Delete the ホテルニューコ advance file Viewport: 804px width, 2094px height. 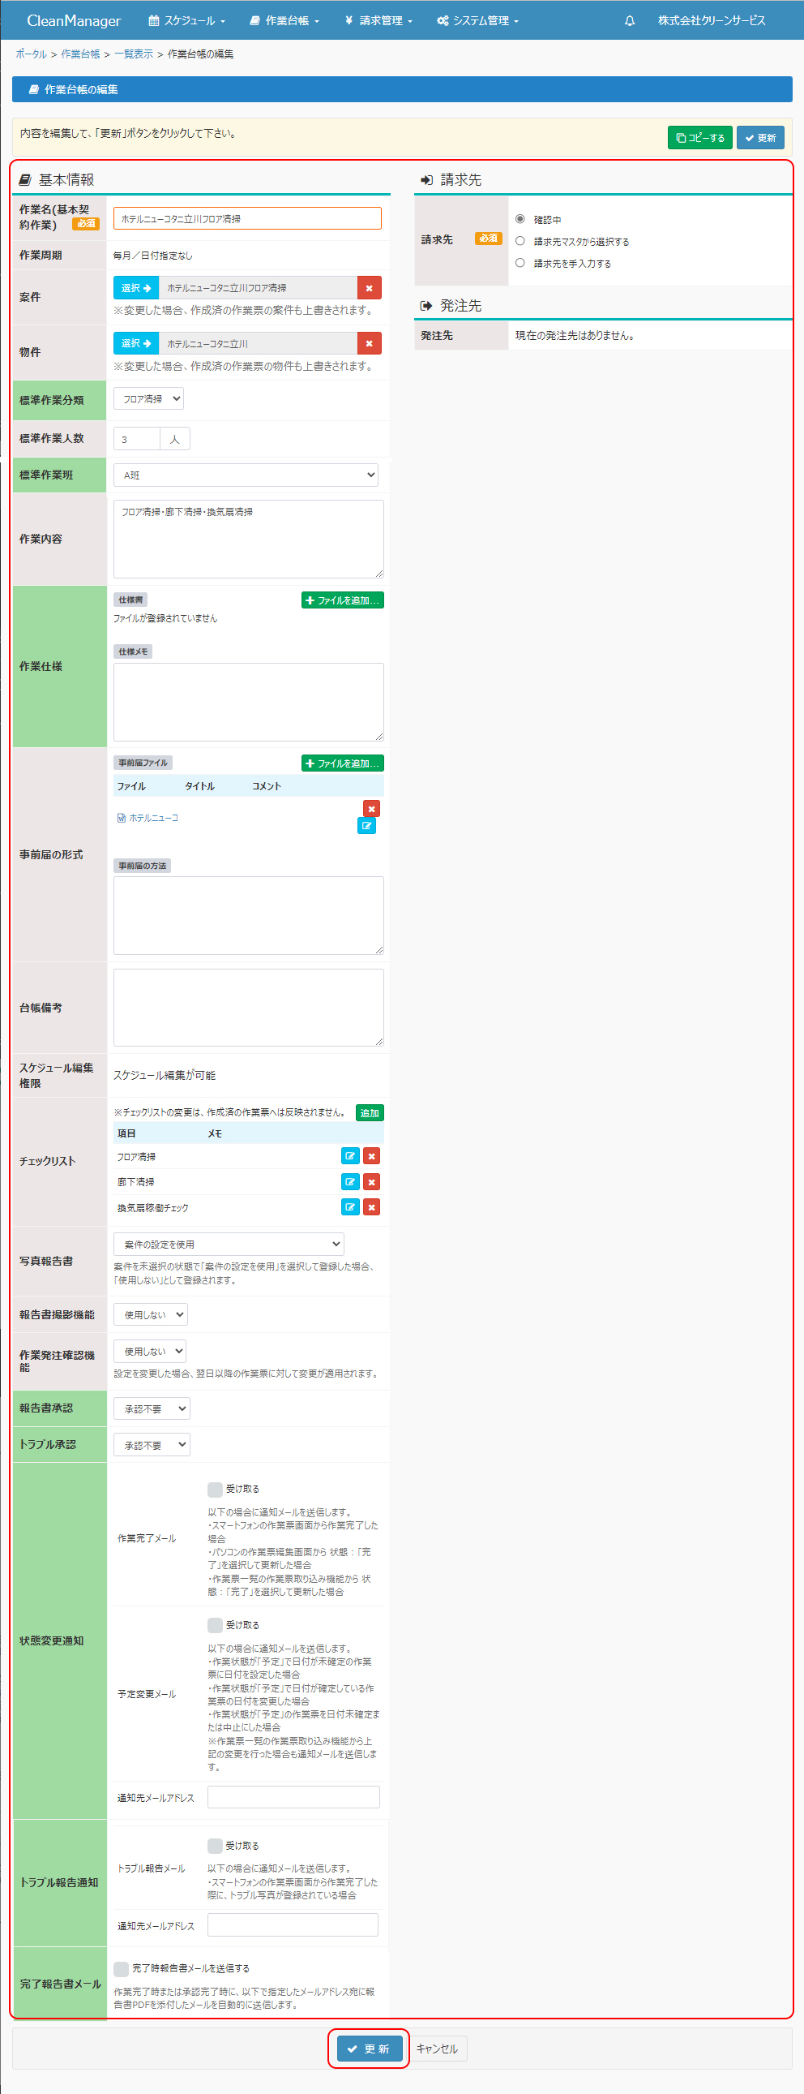point(371,808)
